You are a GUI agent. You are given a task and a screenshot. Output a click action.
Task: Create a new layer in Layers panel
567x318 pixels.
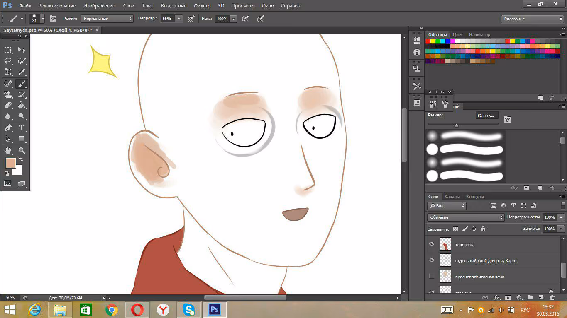(x=541, y=298)
